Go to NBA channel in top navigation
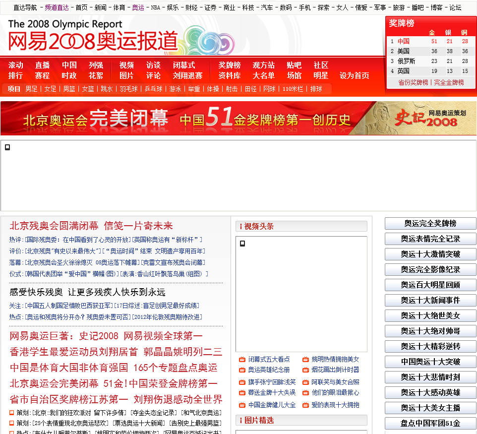The width and height of the screenshot is (477, 434). (x=156, y=7)
